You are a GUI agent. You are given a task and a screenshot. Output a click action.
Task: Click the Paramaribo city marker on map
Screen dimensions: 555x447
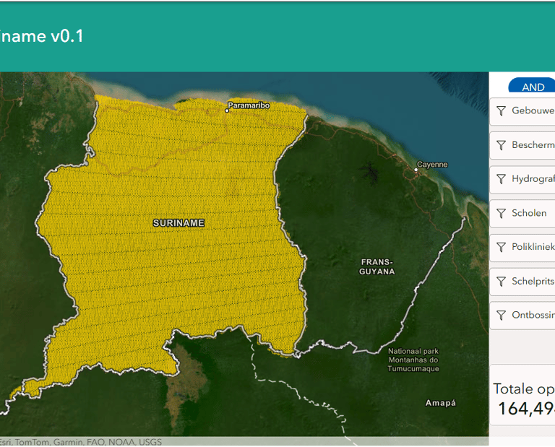coord(227,110)
